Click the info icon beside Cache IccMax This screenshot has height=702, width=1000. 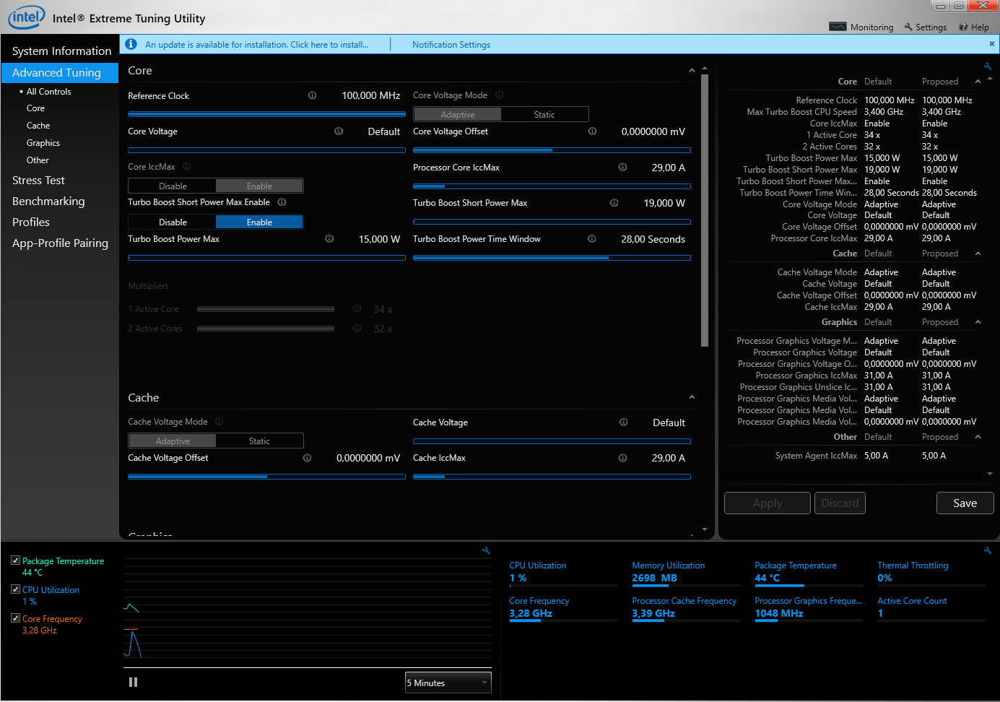[622, 458]
